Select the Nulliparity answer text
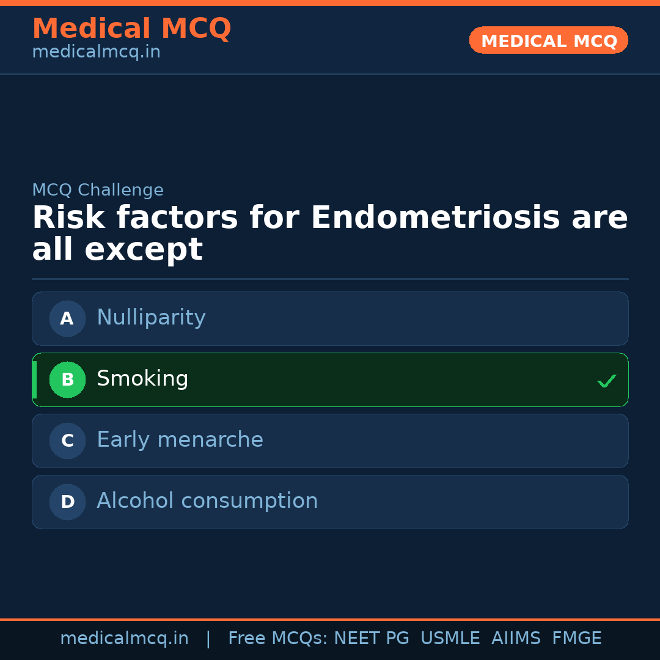Screen dimensions: 660x660 (x=151, y=318)
